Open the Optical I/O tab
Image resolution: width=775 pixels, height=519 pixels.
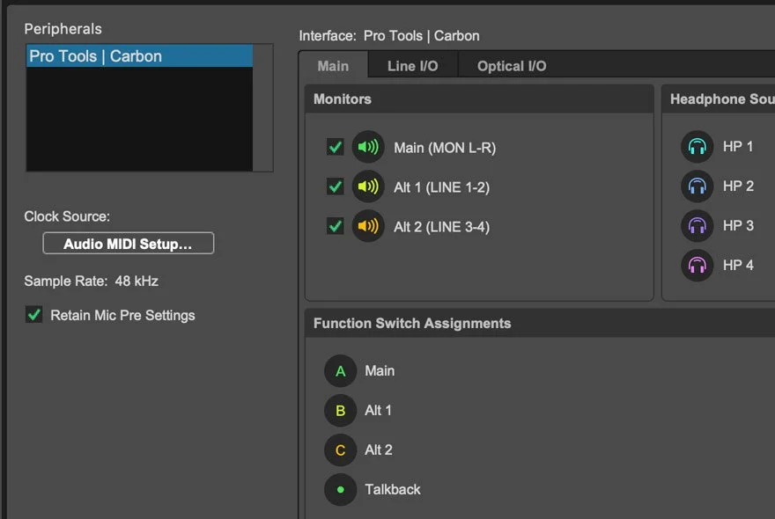pyautogui.click(x=512, y=66)
